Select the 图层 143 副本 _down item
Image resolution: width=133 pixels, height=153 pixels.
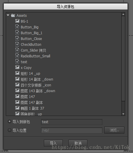38,91
